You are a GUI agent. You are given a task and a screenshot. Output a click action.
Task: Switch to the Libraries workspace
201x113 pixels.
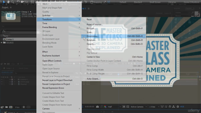(x=172, y=2)
